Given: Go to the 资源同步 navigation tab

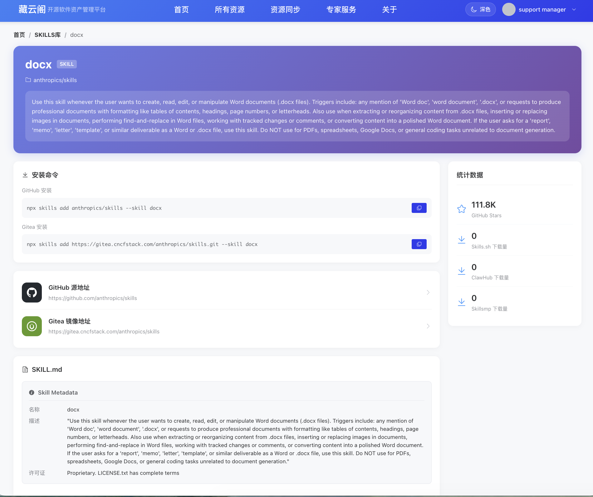Looking at the screenshot, I should pyautogui.click(x=285, y=10).
